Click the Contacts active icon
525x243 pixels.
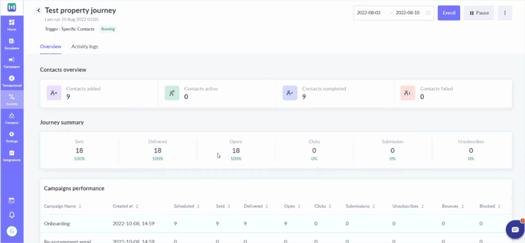pos(172,93)
